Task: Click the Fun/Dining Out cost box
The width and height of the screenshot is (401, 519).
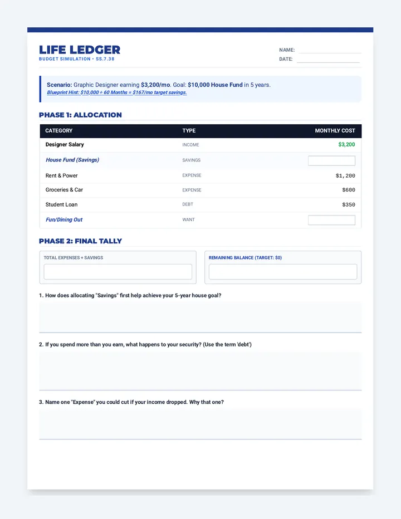Action: [331, 220]
